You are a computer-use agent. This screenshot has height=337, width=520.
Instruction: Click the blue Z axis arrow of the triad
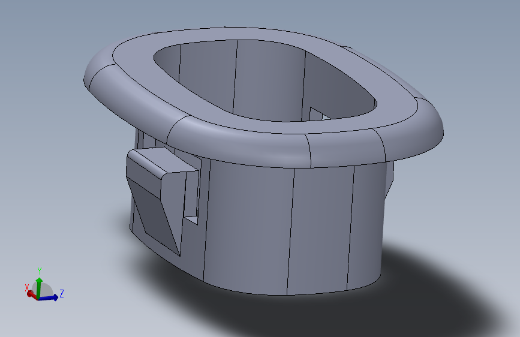[x=50, y=297]
